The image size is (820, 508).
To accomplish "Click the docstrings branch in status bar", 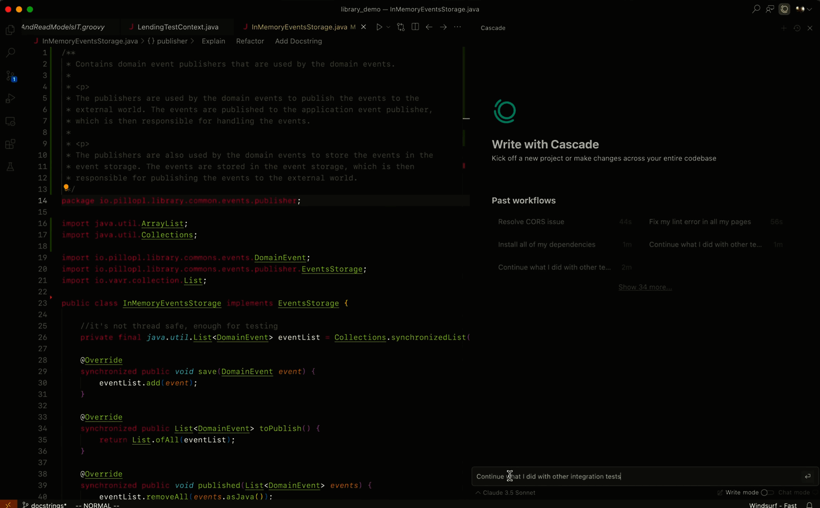I will [45, 505].
